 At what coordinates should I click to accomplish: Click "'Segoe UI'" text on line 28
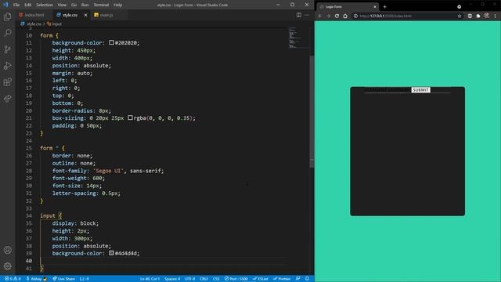click(108, 171)
